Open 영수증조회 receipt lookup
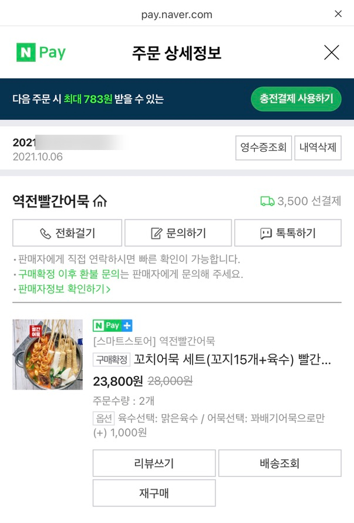Viewport: 354px width, 523px height. coord(264,148)
